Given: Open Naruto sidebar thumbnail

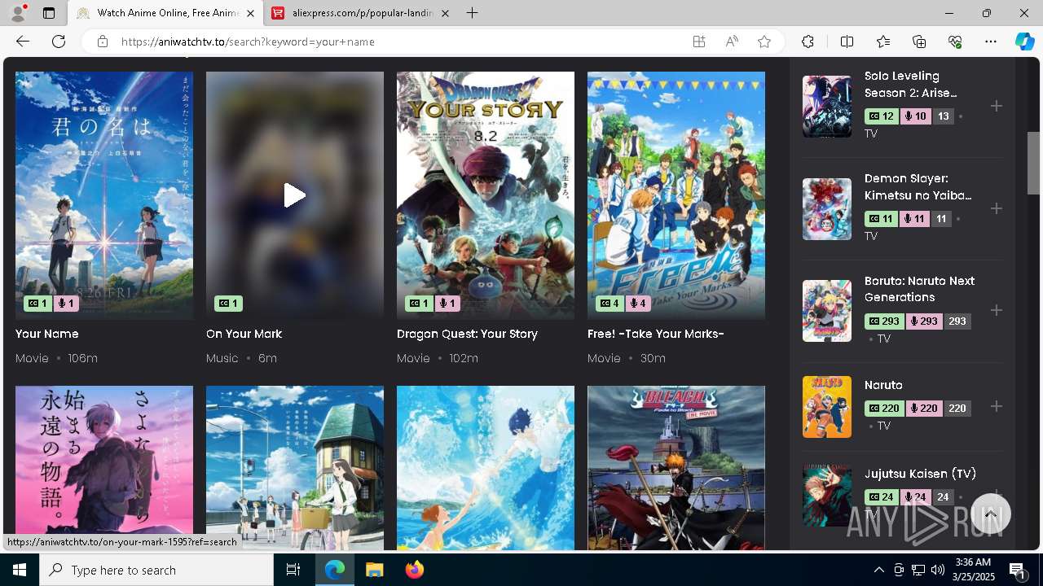Looking at the screenshot, I should (827, 406).
